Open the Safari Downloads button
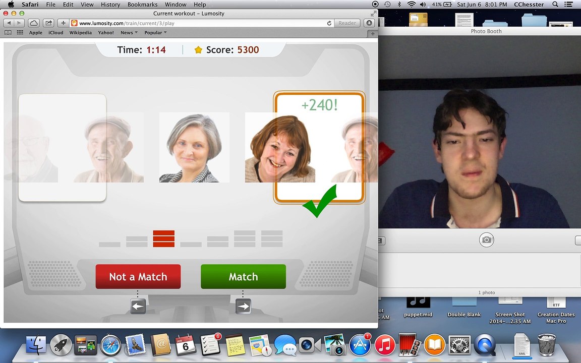The width and height of the screenshot is (581, 363). point(369,23)
